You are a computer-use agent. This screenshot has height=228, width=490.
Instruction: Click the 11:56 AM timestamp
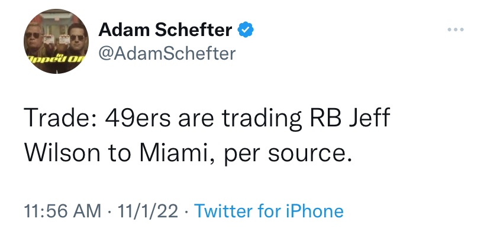pos(63,211)
